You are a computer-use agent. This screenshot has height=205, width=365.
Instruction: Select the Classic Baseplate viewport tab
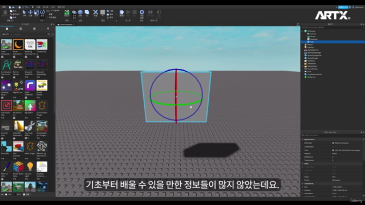point(66,24)
